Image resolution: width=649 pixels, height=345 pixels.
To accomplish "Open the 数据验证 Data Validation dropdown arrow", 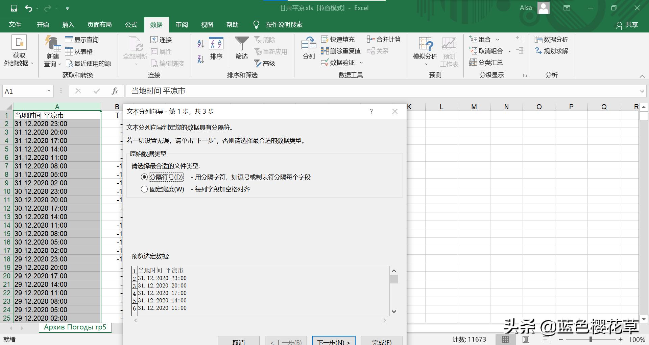I will click(361, 62).
